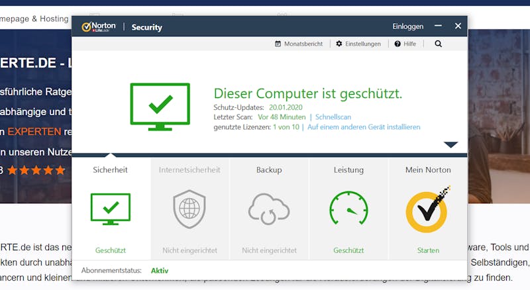Click the orange EXPERTEN word on background webpage
Viewport: 530px width, 290px height.
pos(34,132)
